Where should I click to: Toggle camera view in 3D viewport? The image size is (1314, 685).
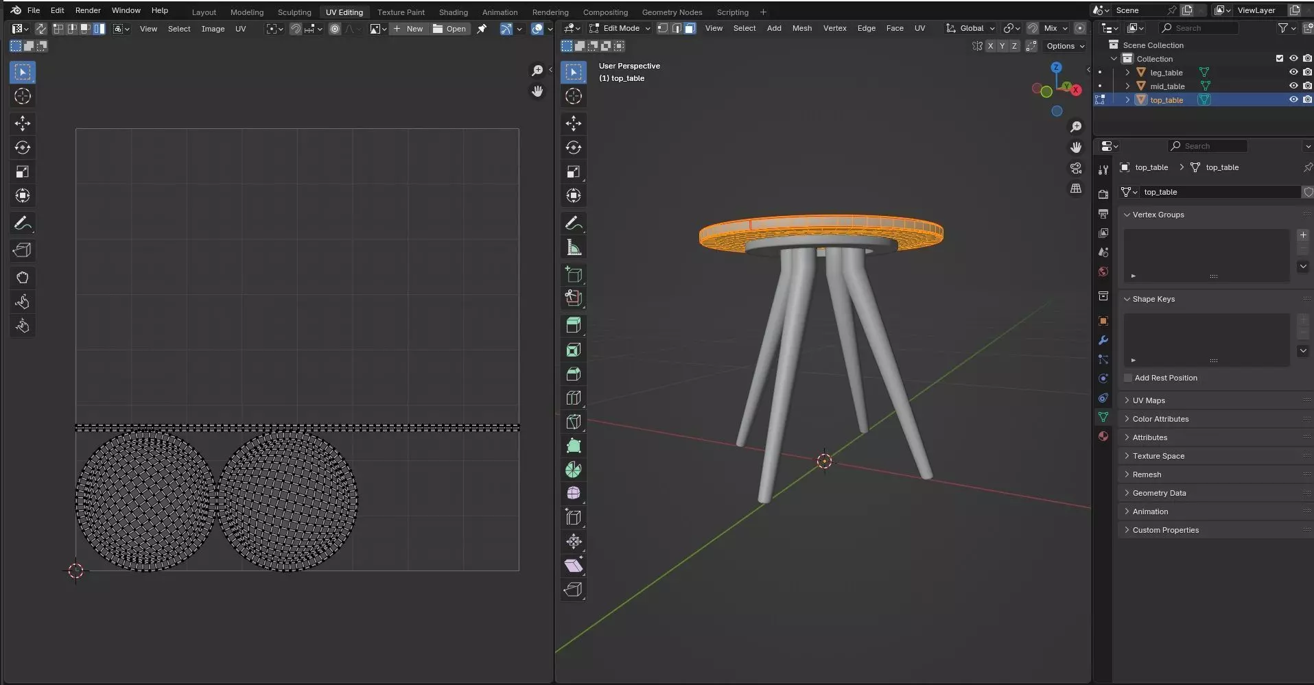pyautogui.click(x=1076, y=168)
